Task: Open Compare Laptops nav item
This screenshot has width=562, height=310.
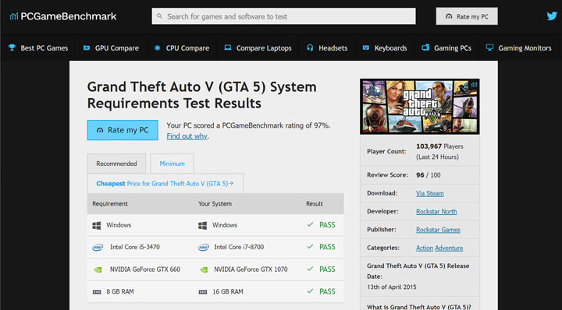Action: click(x=258, y=48)
